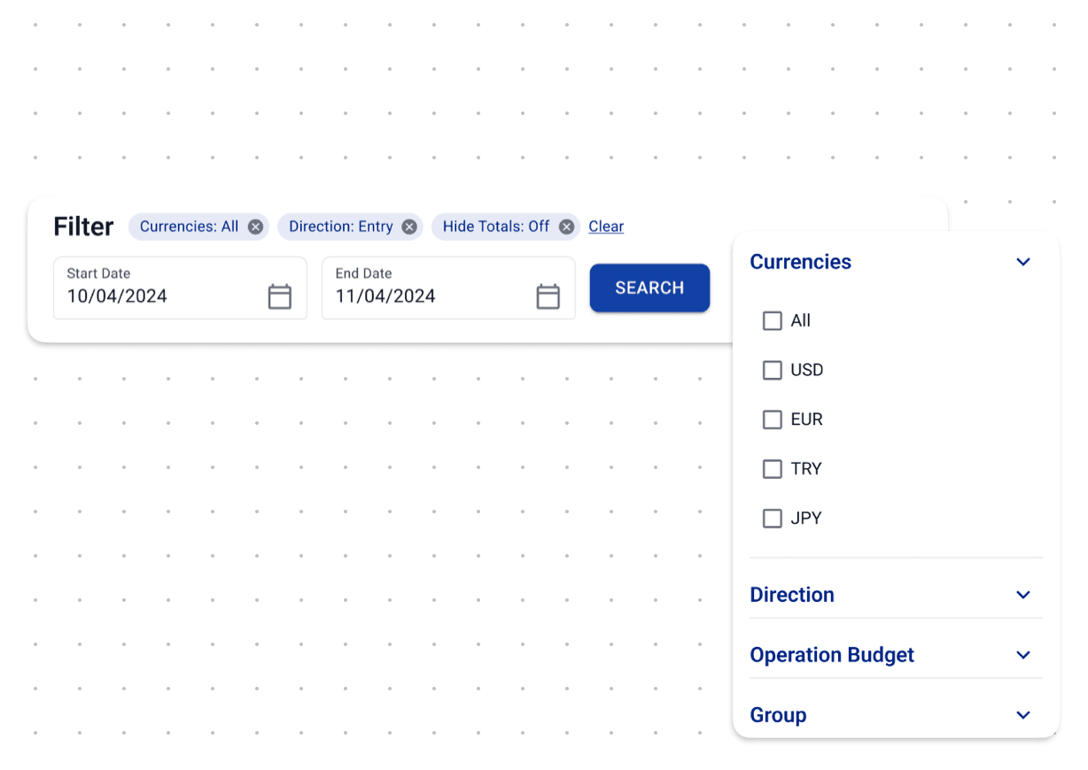Expand the Direction section chevron
The image size is (1088, 770).
1023,595
